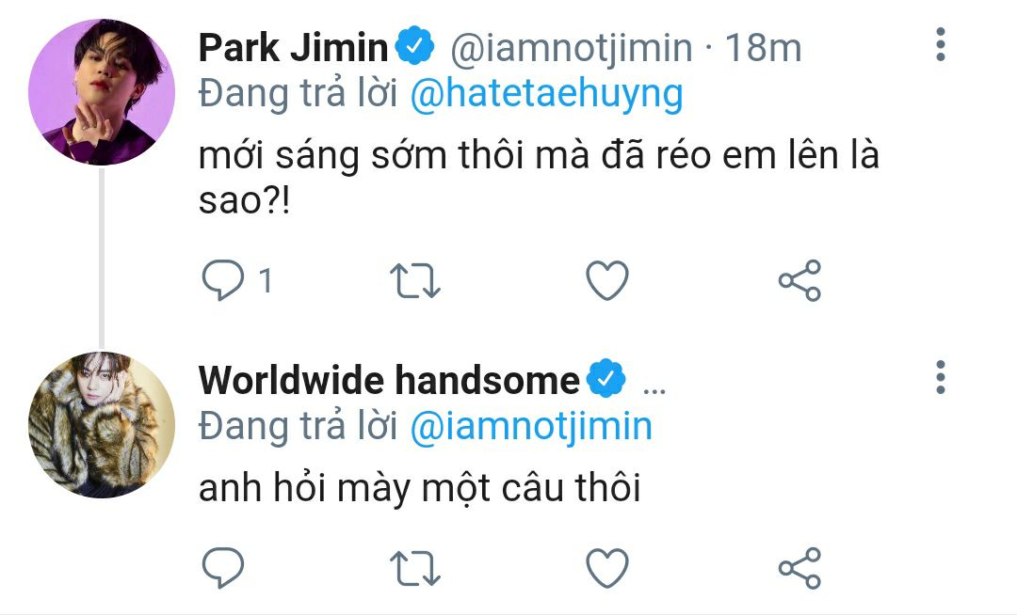This screenshot has height=615, width=1017.
Task: Open the Worldwide handsome display name
Action: [x=389, y=380]
